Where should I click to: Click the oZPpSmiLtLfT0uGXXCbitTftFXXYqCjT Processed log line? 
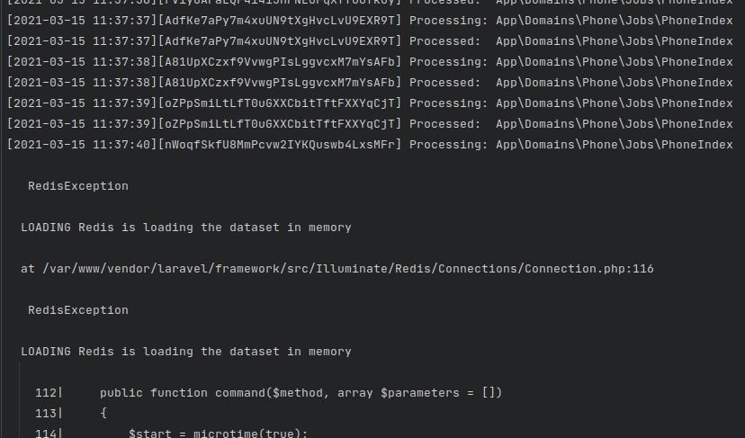pyautogui.click(x=370, y=124)
